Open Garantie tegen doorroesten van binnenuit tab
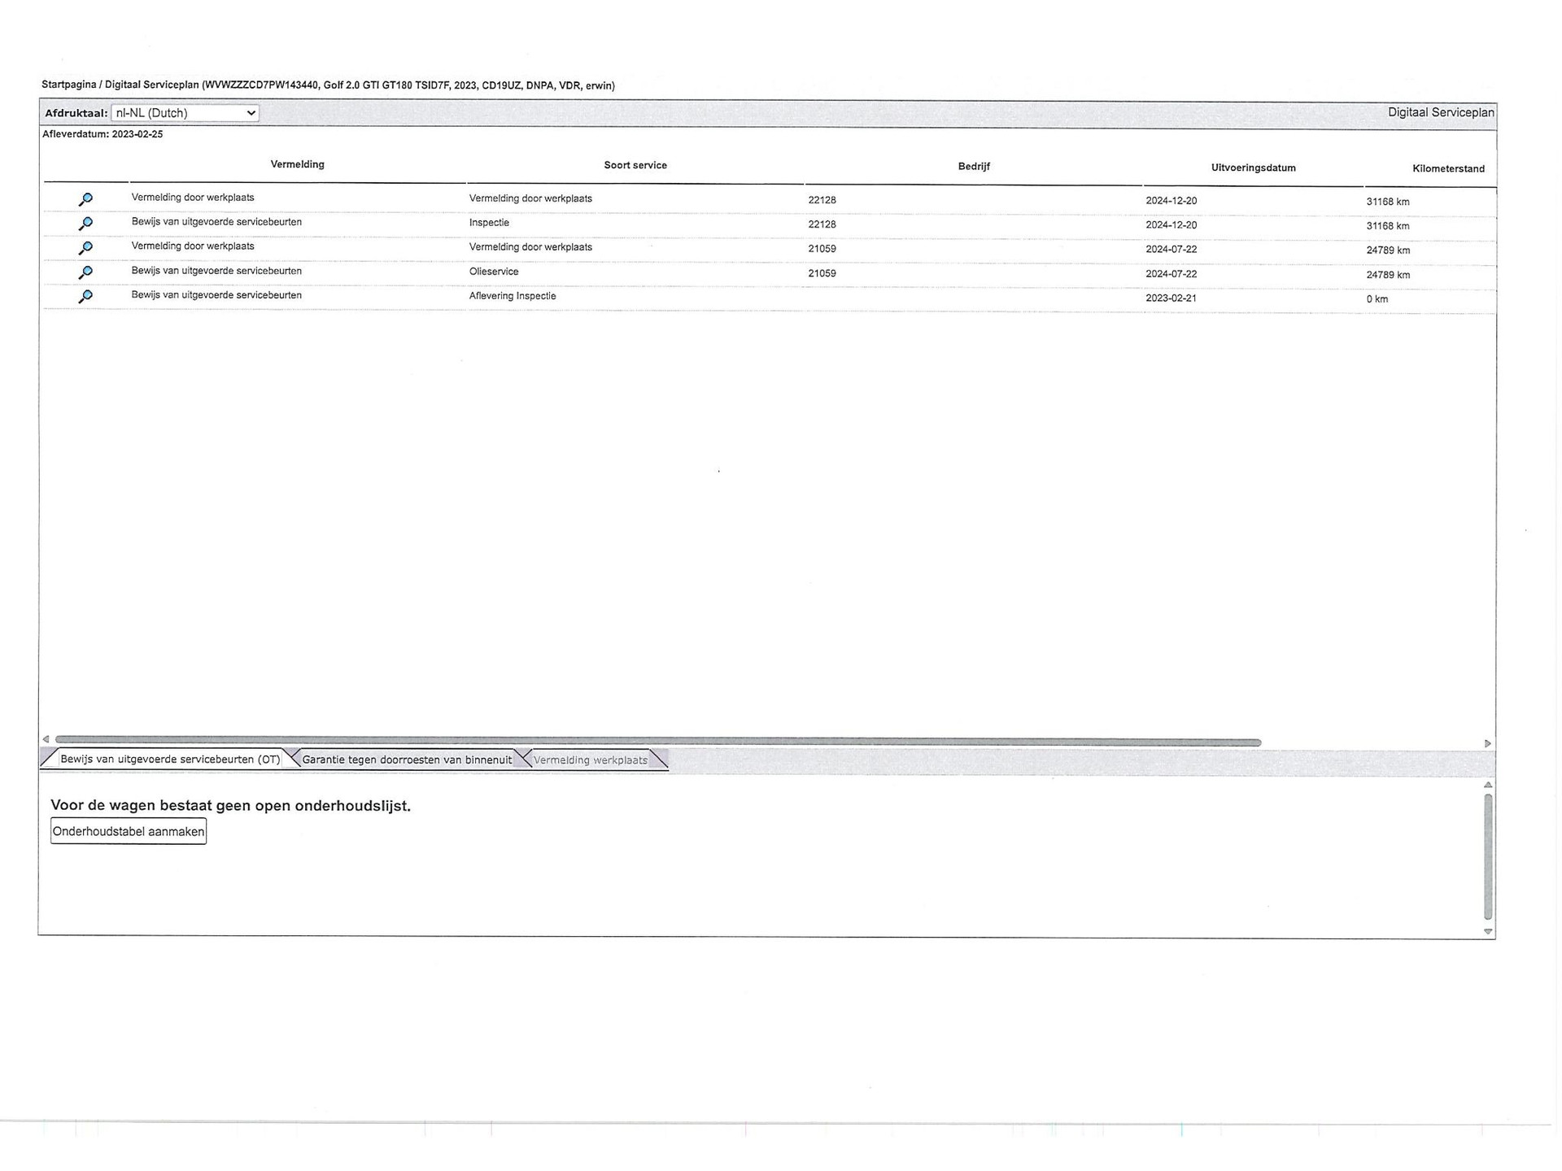Screen dimensions: 1562x1171 [407, 760]
